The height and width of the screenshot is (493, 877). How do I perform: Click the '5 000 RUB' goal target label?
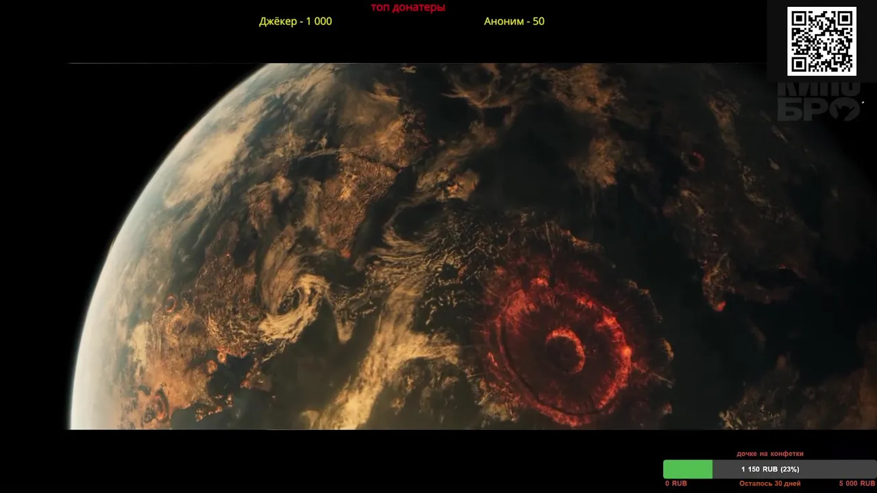click(x=857, y=483)
